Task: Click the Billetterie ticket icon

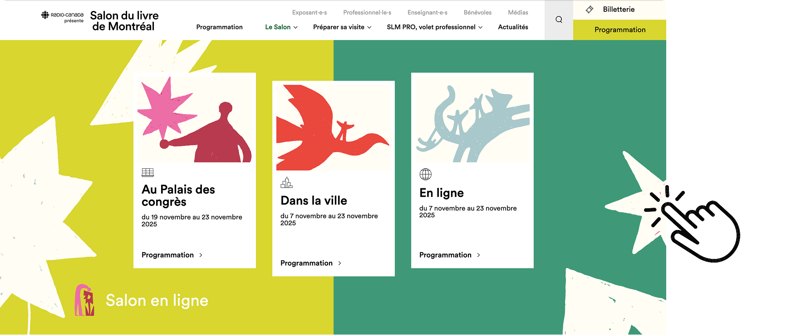Action: [590, 10]
